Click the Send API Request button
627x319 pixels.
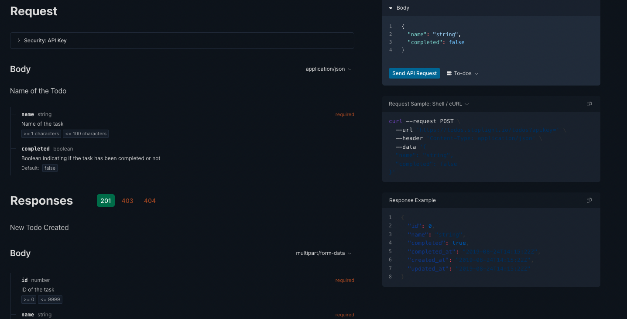[x=414, y=73]
